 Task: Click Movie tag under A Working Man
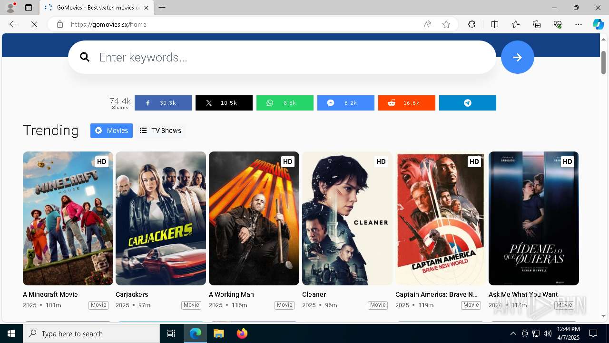[285, 305]
